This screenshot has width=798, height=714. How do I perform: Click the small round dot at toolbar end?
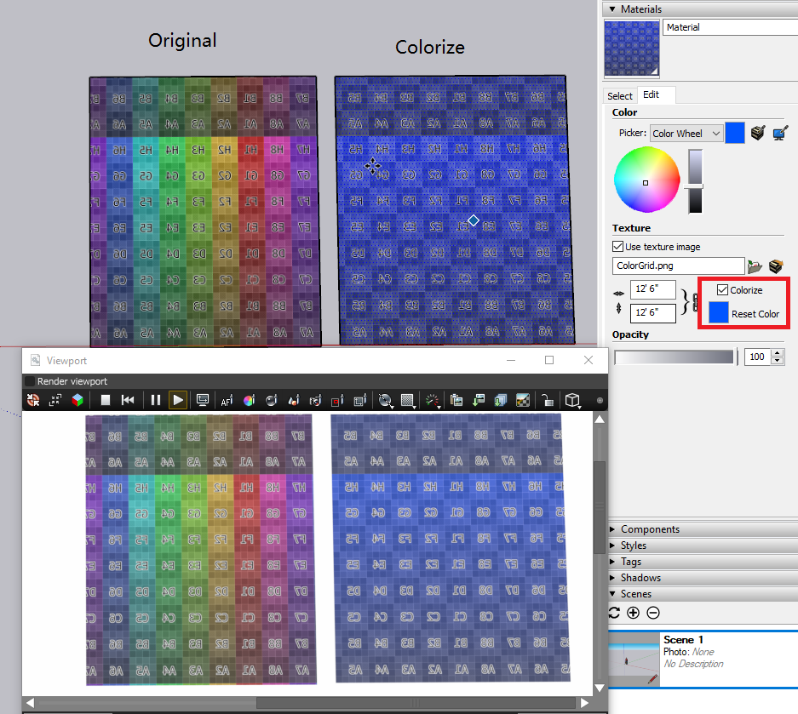[x=600, y=401]
